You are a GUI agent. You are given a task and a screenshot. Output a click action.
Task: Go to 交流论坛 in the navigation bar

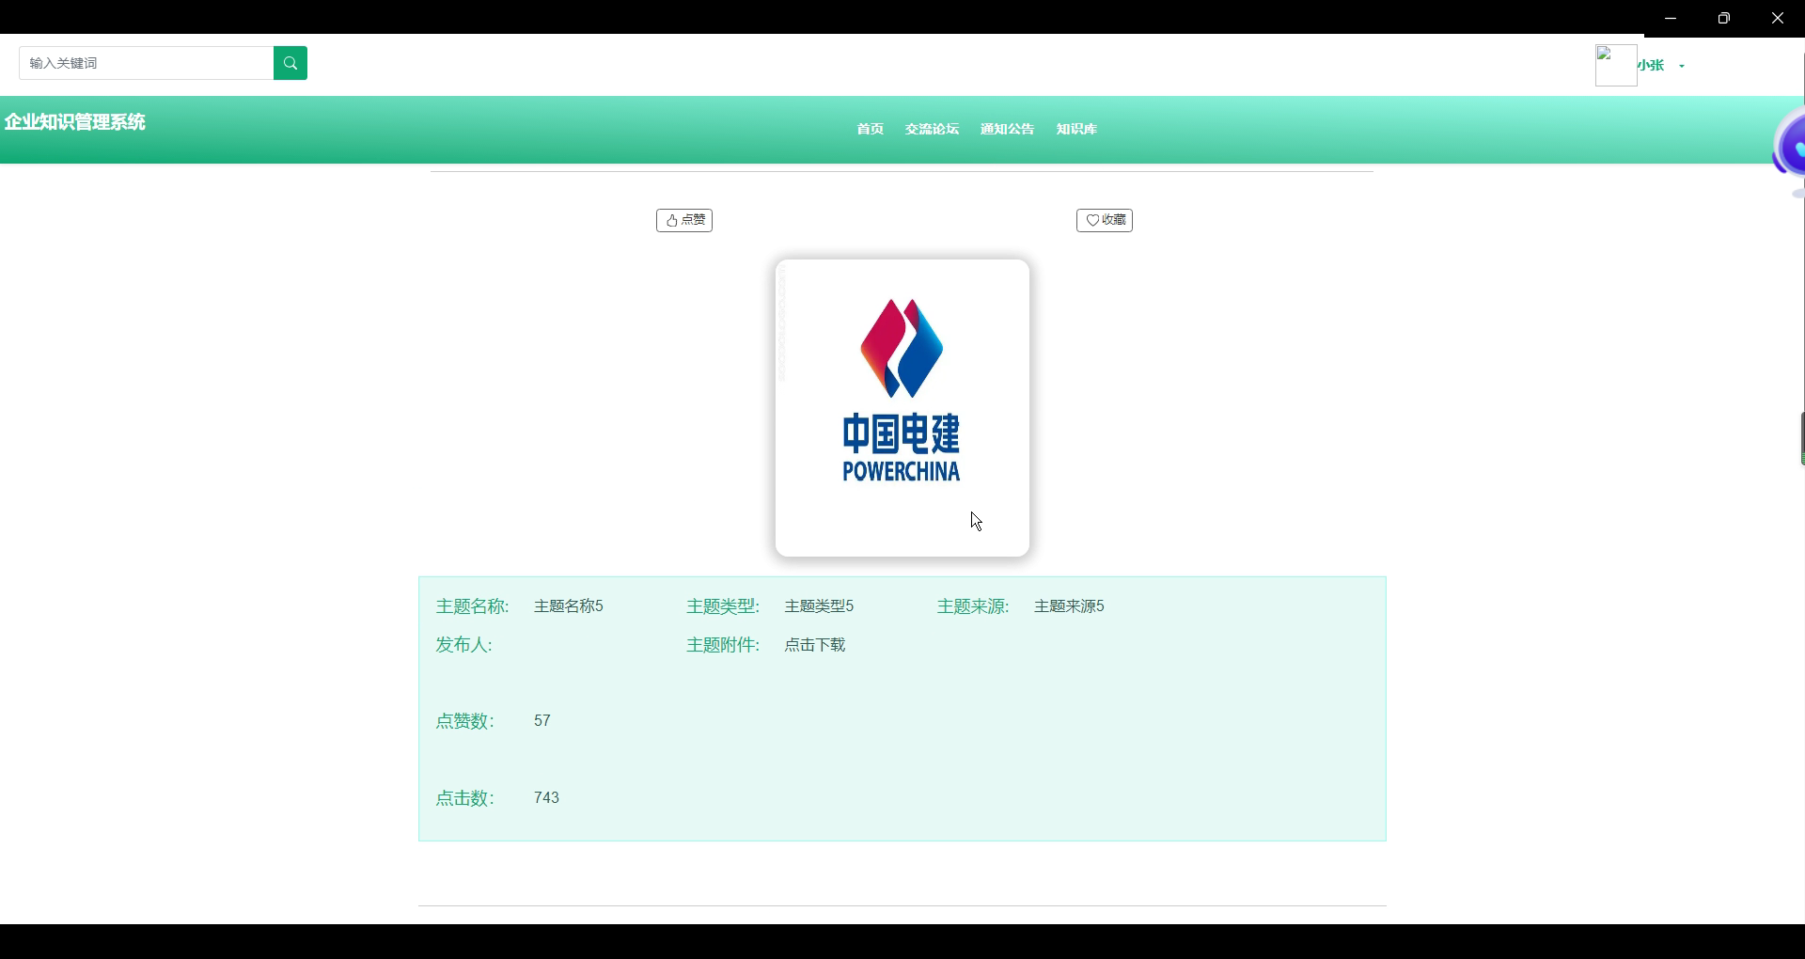pos(933,129)
